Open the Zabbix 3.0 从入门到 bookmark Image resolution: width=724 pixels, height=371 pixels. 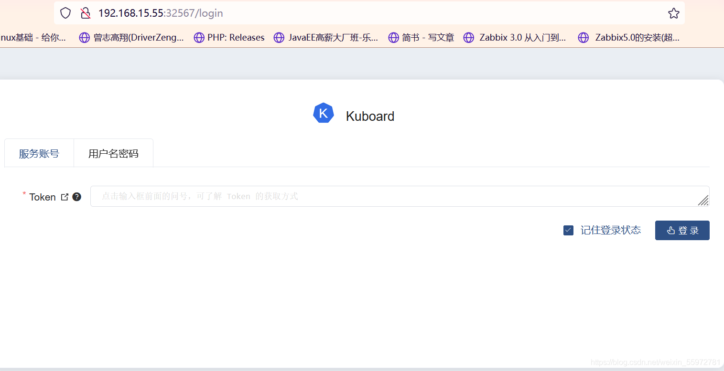coord(515,37)
